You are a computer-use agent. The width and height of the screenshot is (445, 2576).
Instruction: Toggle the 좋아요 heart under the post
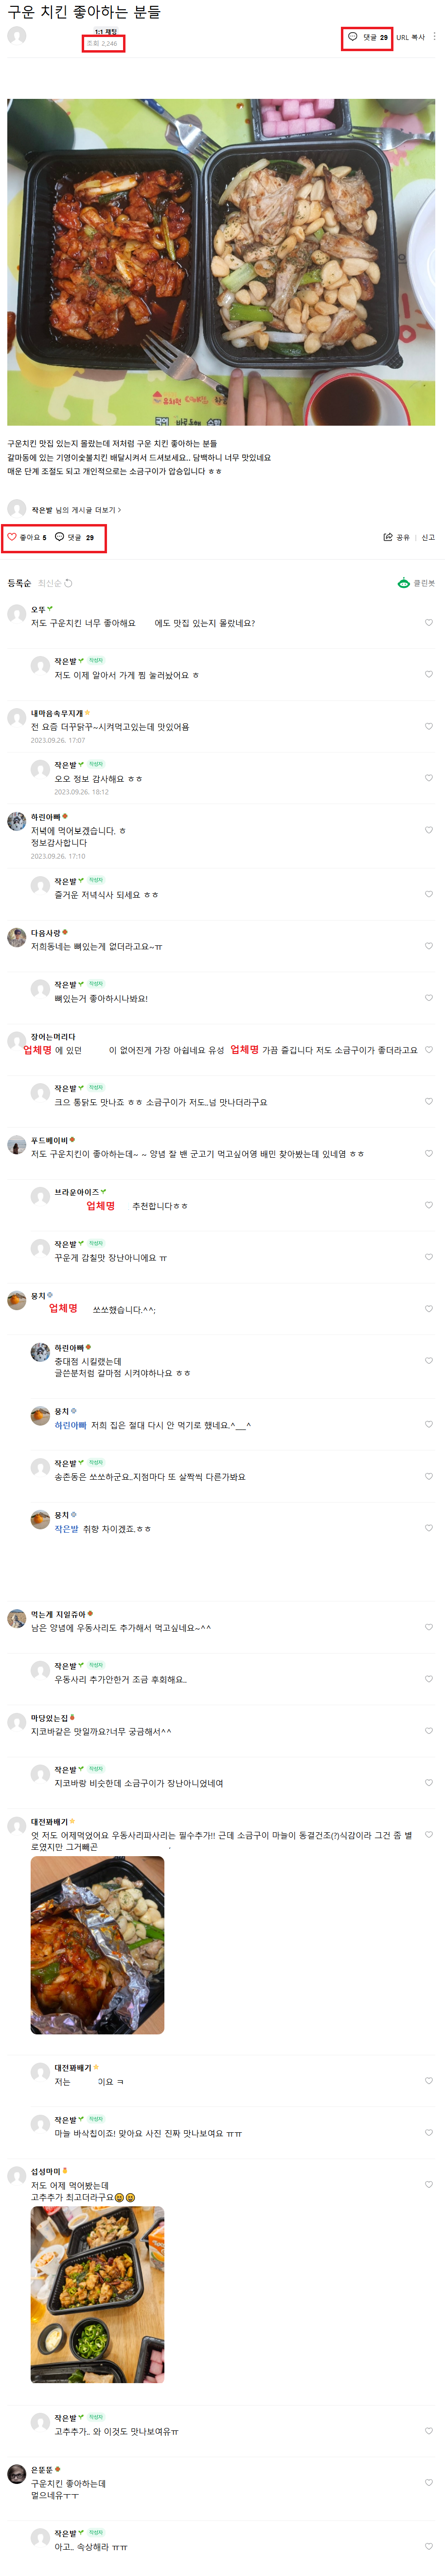tap(13, 537)
